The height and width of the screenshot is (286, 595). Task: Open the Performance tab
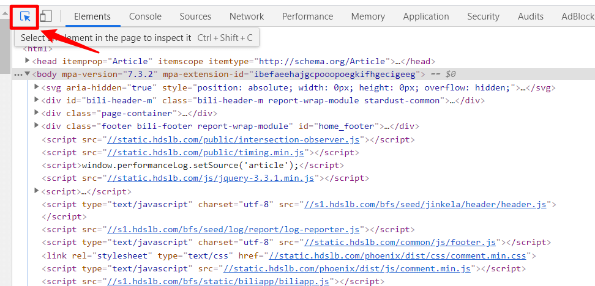point(308,16)
